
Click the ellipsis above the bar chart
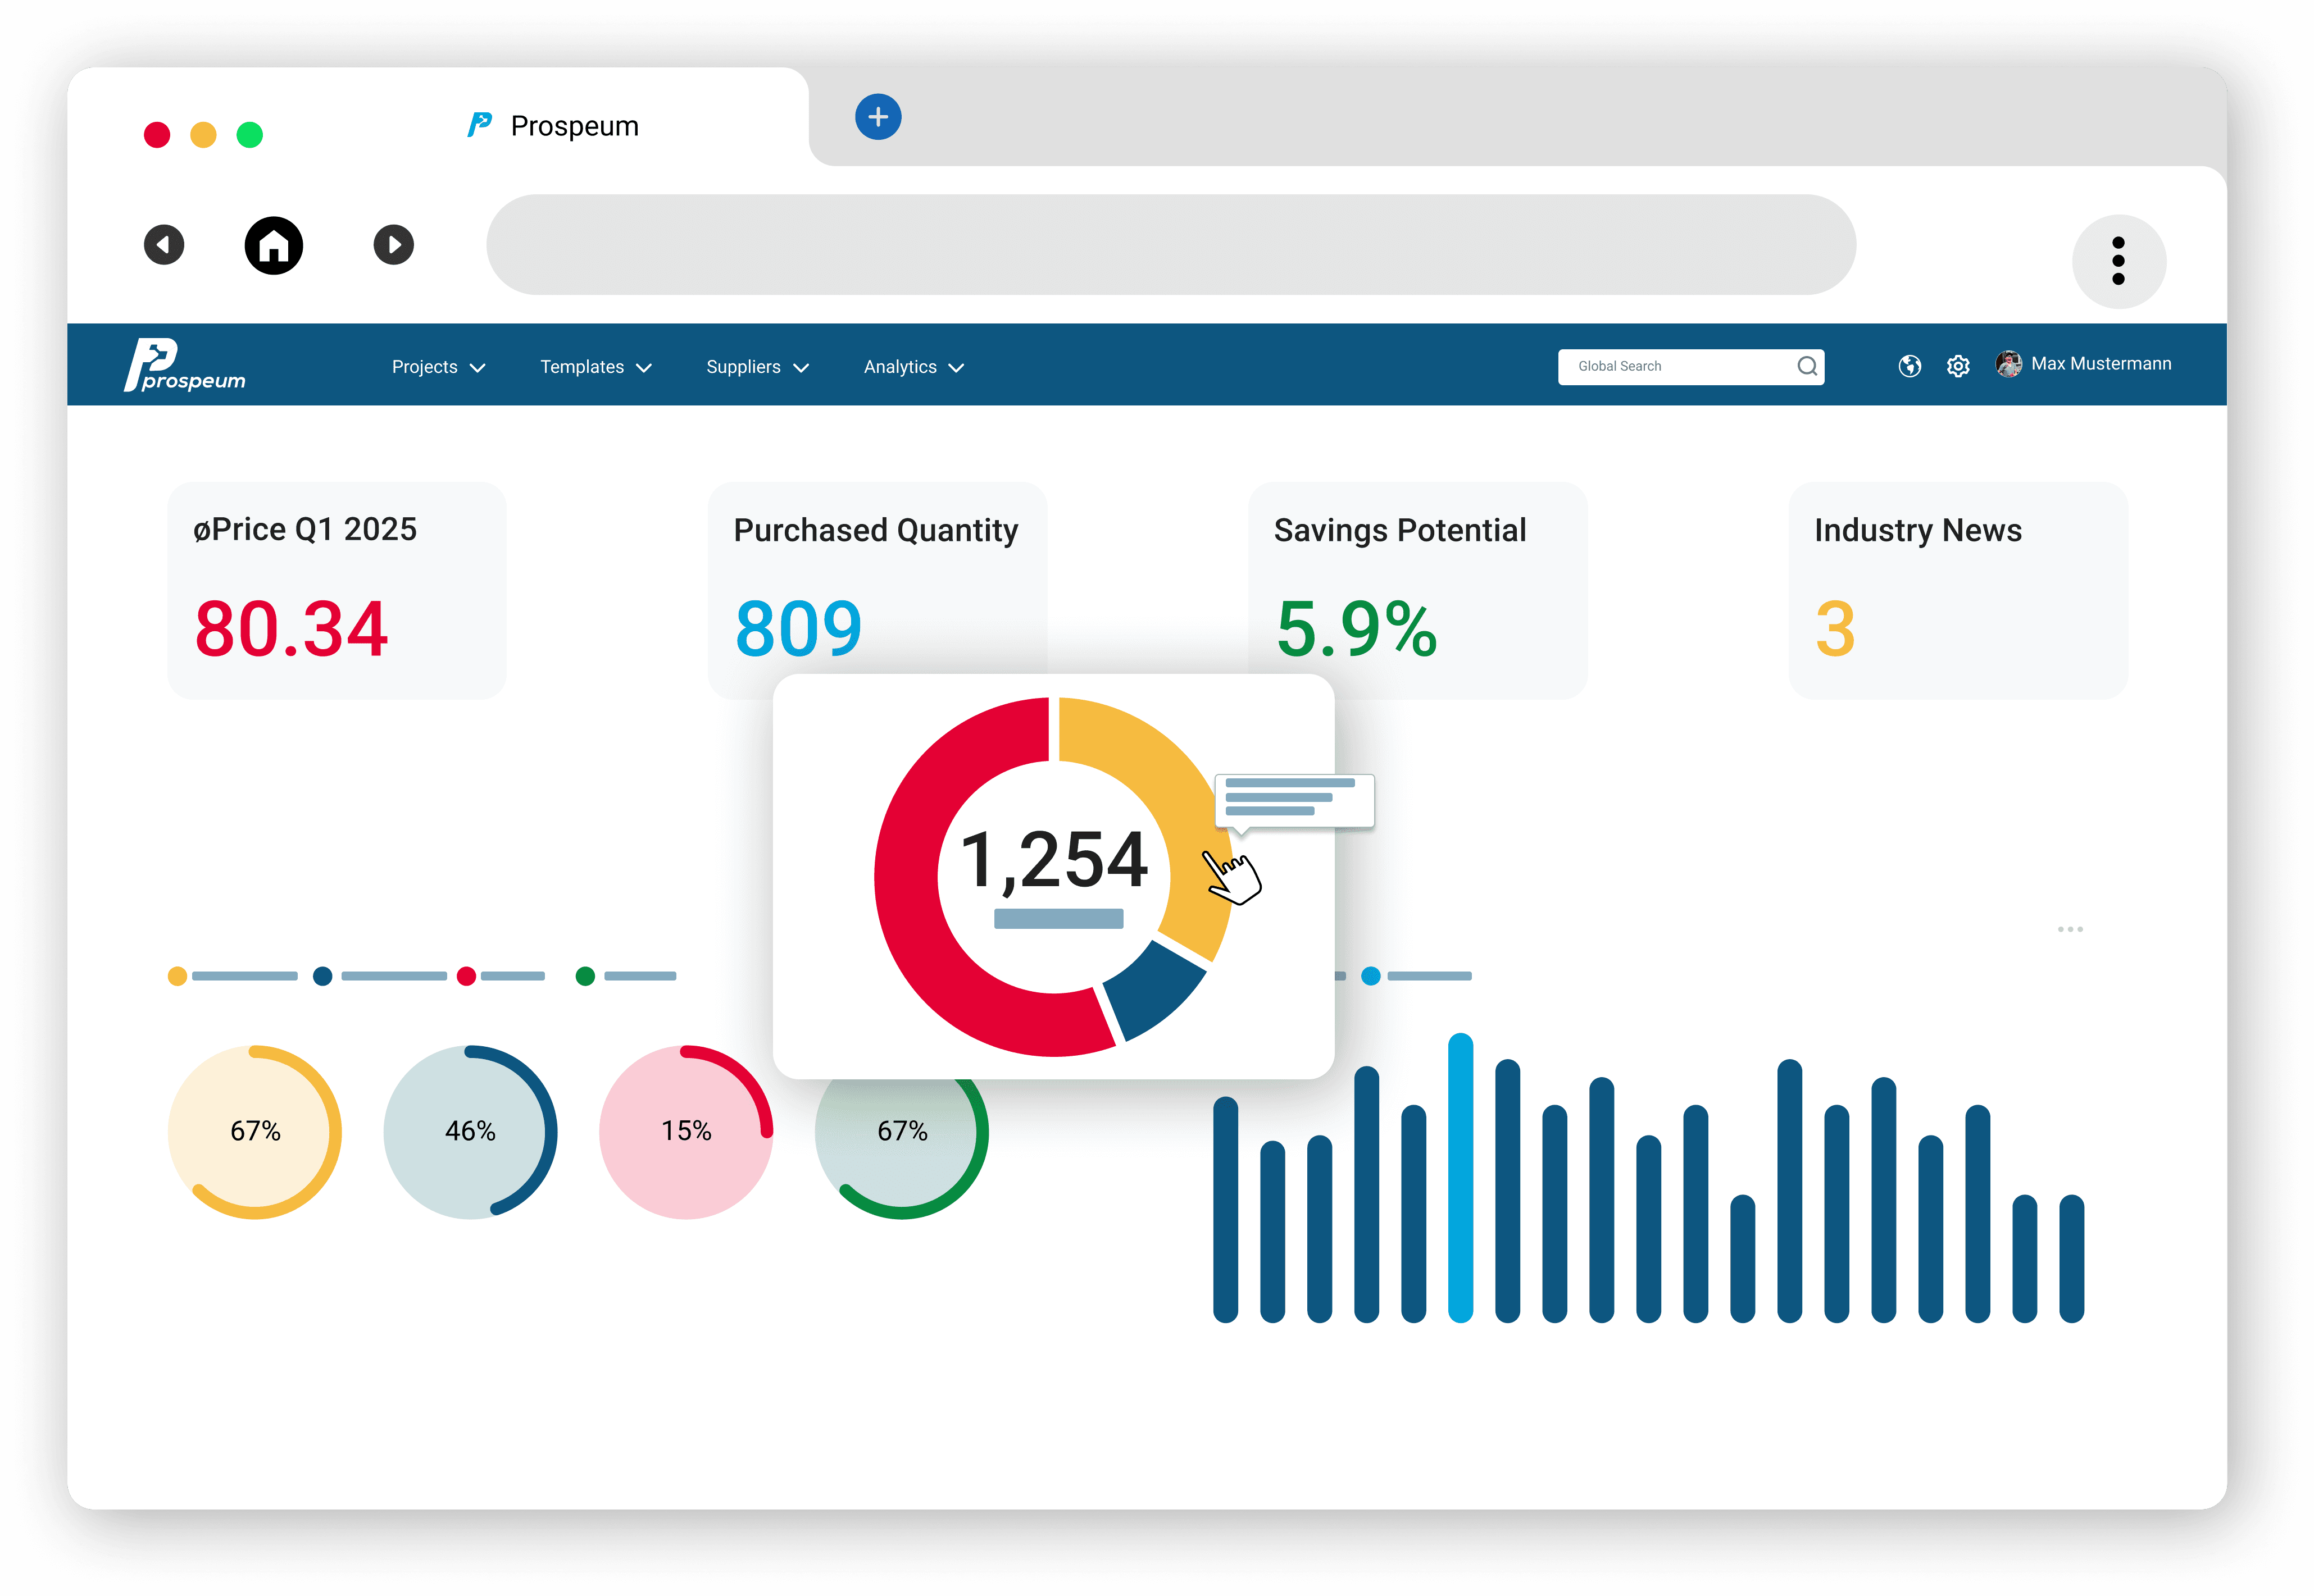click(2071, 929)
